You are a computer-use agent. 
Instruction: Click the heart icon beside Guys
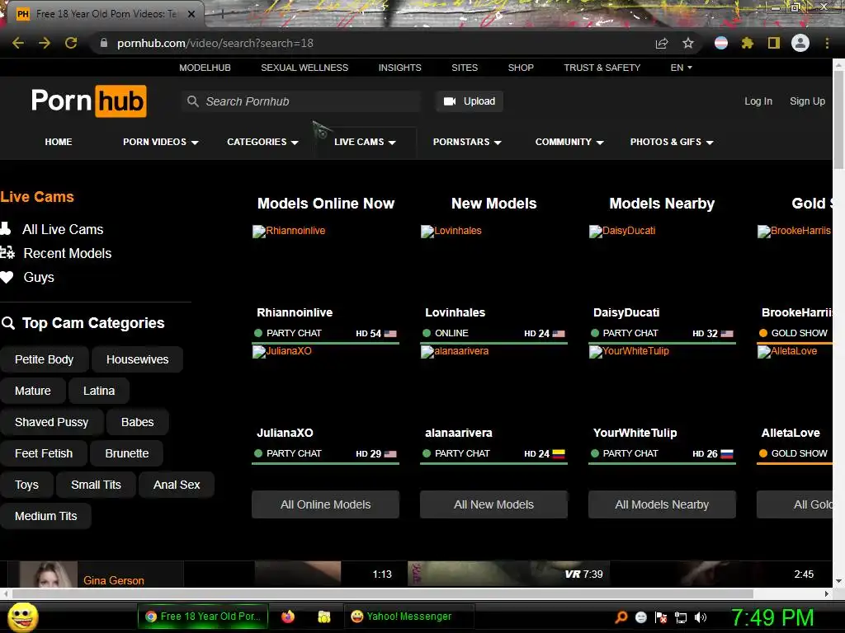pos(7,277)
